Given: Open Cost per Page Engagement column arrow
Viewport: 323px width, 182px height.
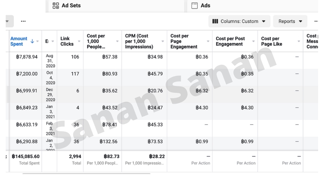Looking at the screenshot, I should [207, 41].
